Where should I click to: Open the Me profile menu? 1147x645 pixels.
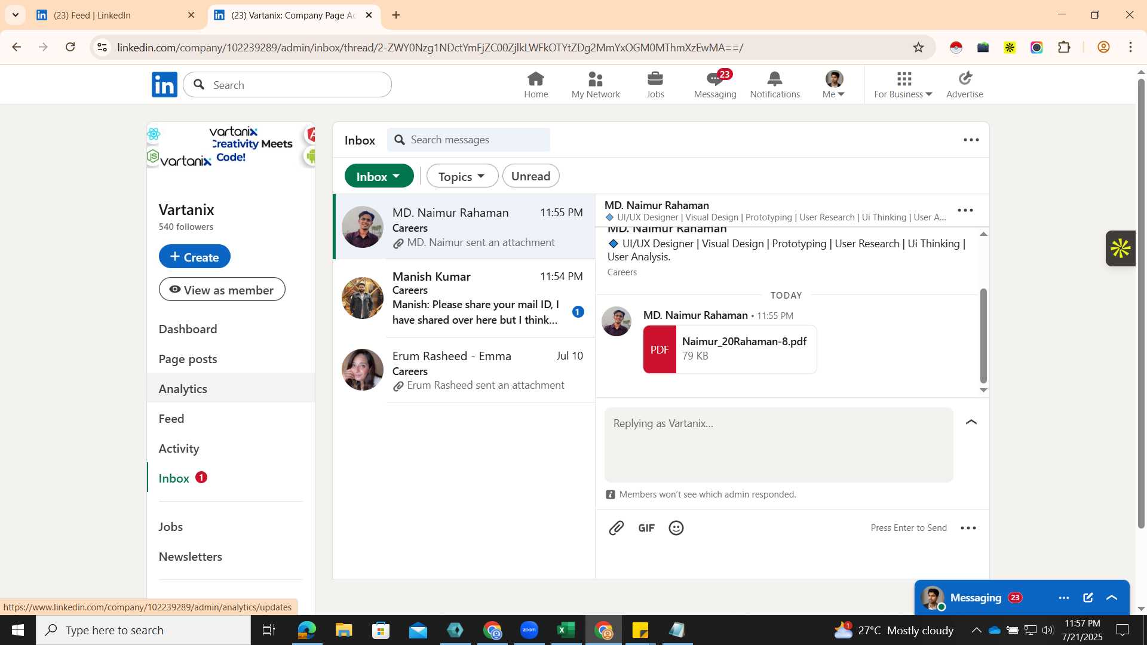tap(834, 84)
